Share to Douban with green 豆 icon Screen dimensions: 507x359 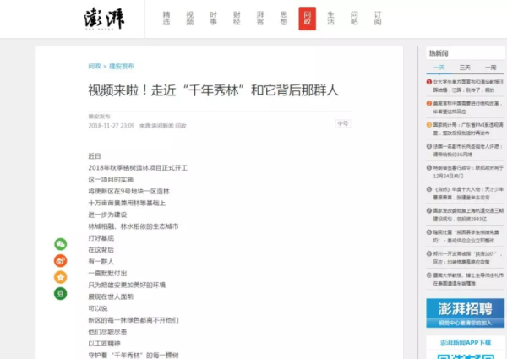(61, 293)
